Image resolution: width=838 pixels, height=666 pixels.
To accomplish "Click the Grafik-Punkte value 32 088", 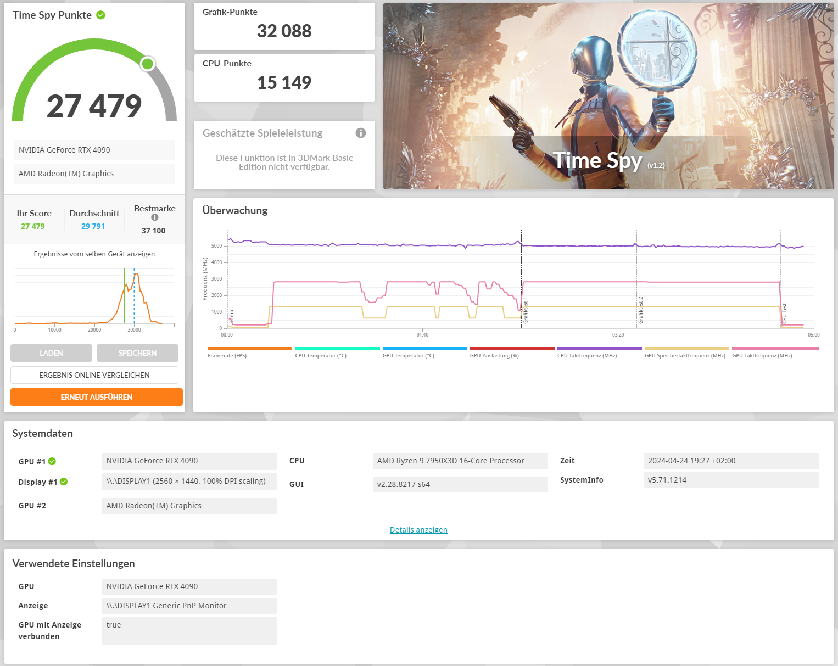I will click(x=284, y=31).
